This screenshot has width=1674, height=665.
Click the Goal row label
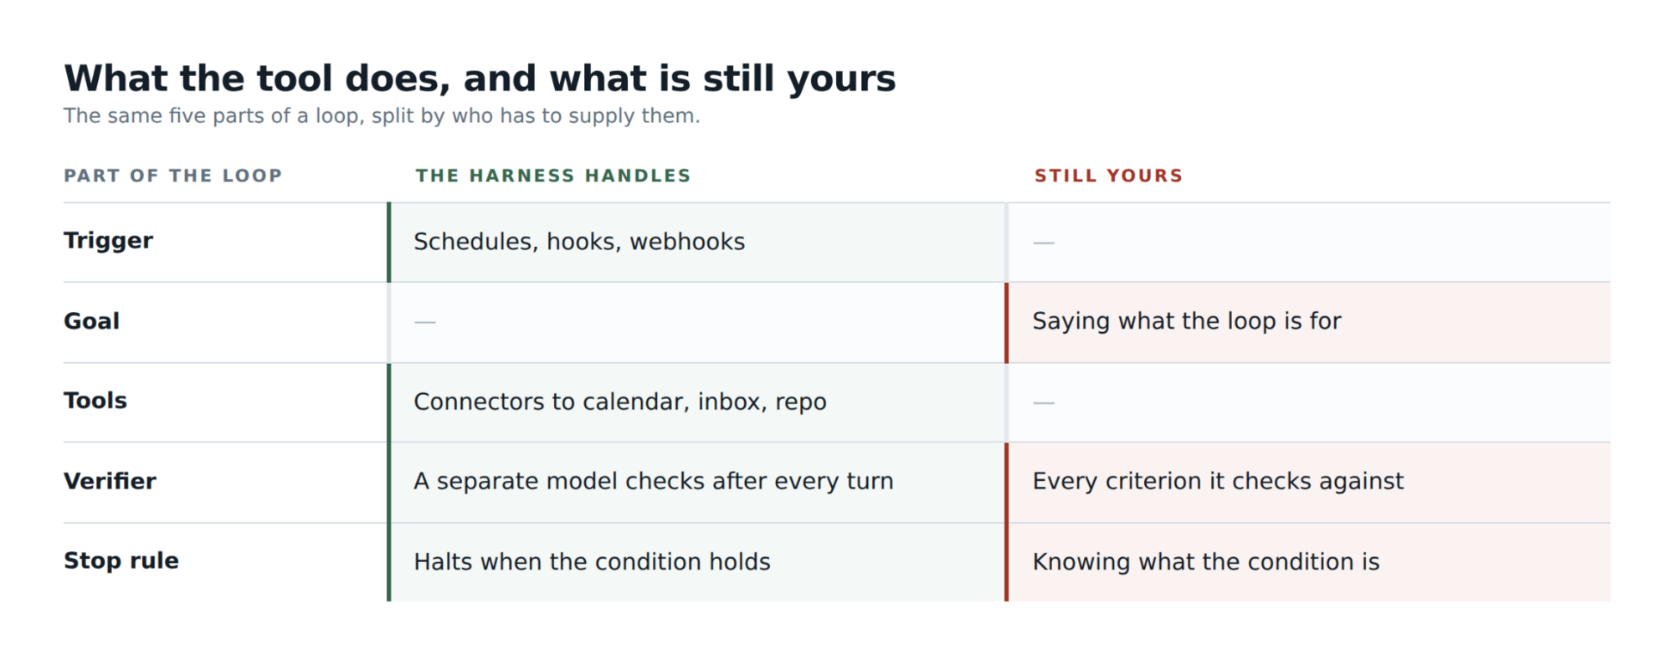click(91, 321)
